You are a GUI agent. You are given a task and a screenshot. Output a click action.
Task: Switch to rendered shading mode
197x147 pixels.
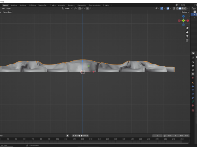click(x=185, y=9)
